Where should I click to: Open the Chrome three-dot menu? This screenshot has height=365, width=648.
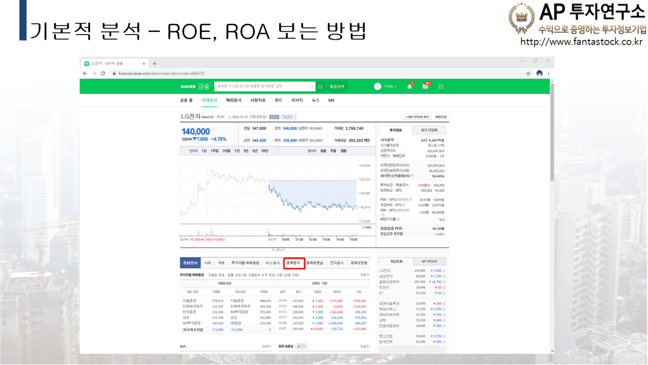pyautogui.click(x=548, y=73)
